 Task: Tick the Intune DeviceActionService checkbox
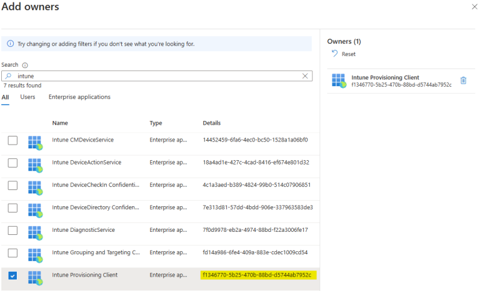[12, 163]
